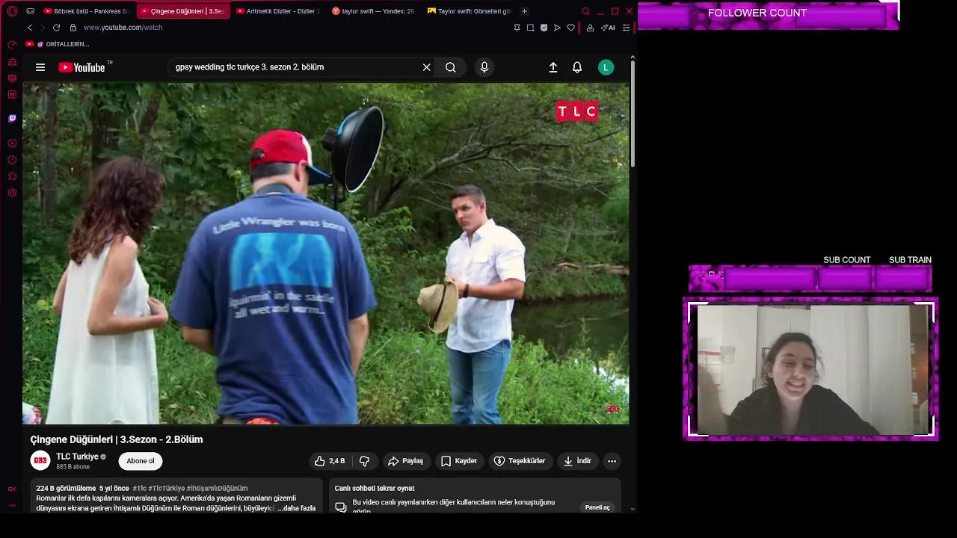
Task: Dislike the video with thumbs down
Action: point(364,461)
